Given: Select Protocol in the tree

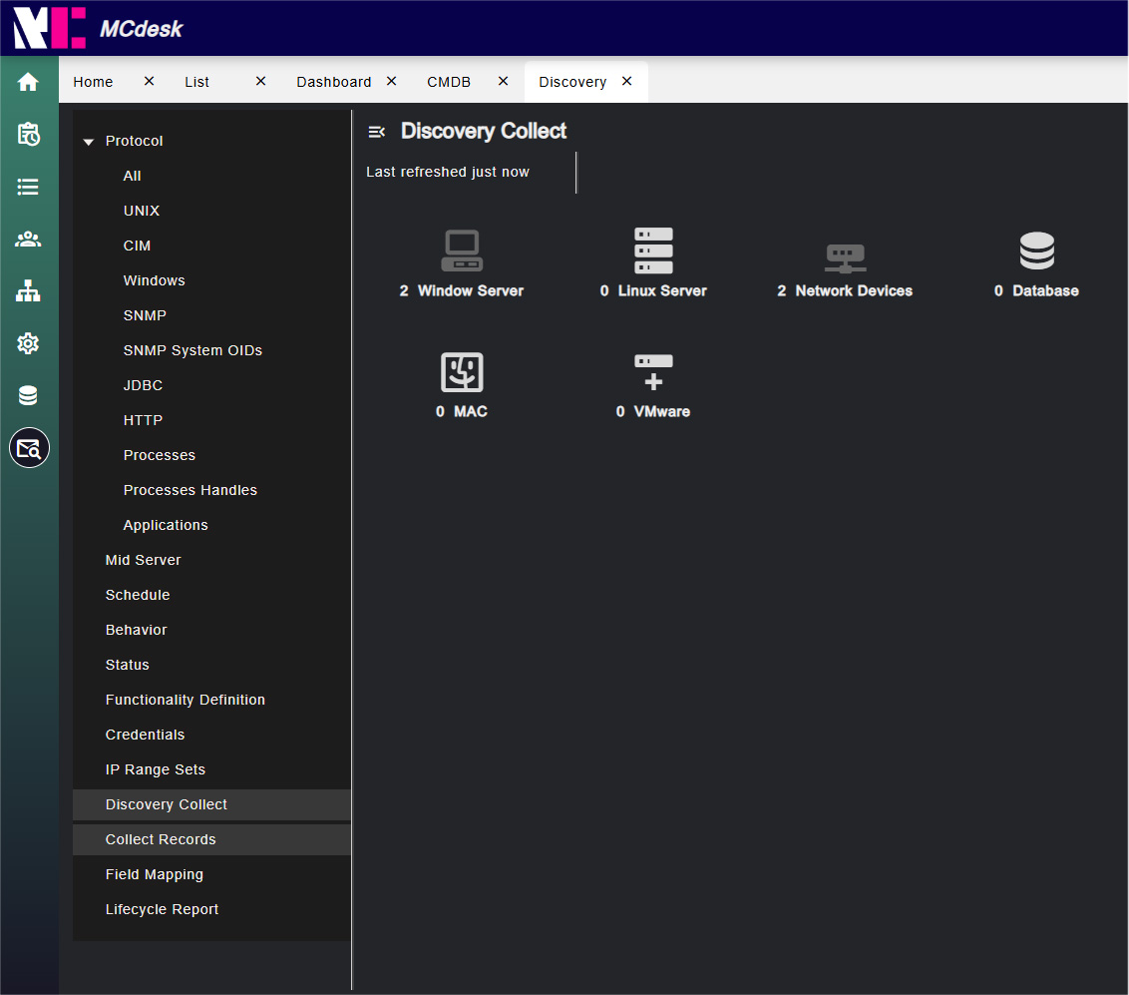Looking at the screenshot, I should coord(134,142).
